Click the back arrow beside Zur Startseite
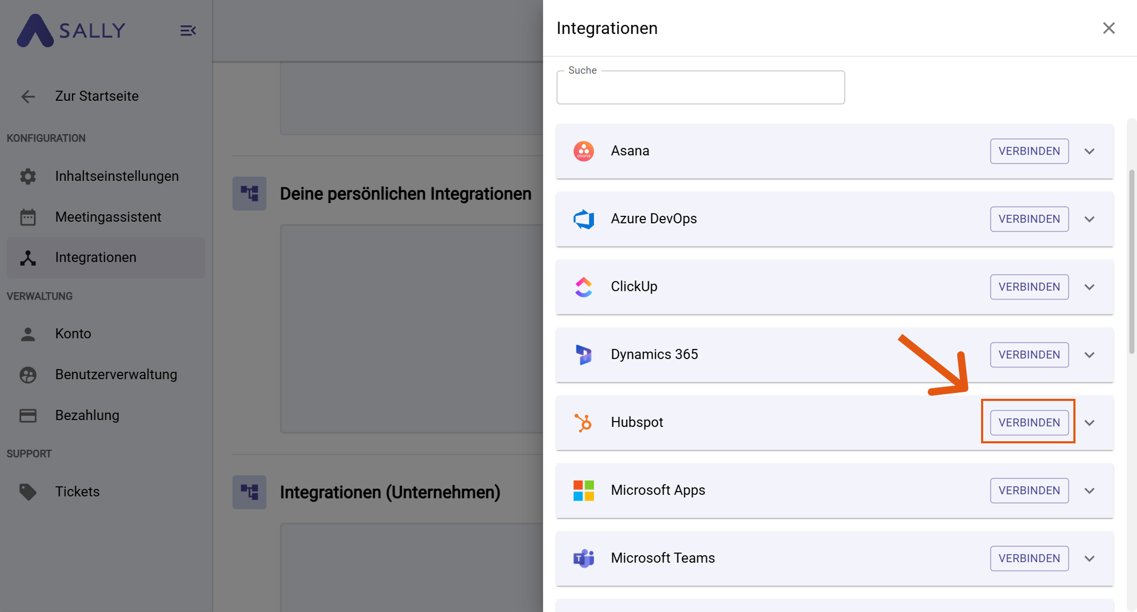1137x612 pixels. (x=28, y=97)
